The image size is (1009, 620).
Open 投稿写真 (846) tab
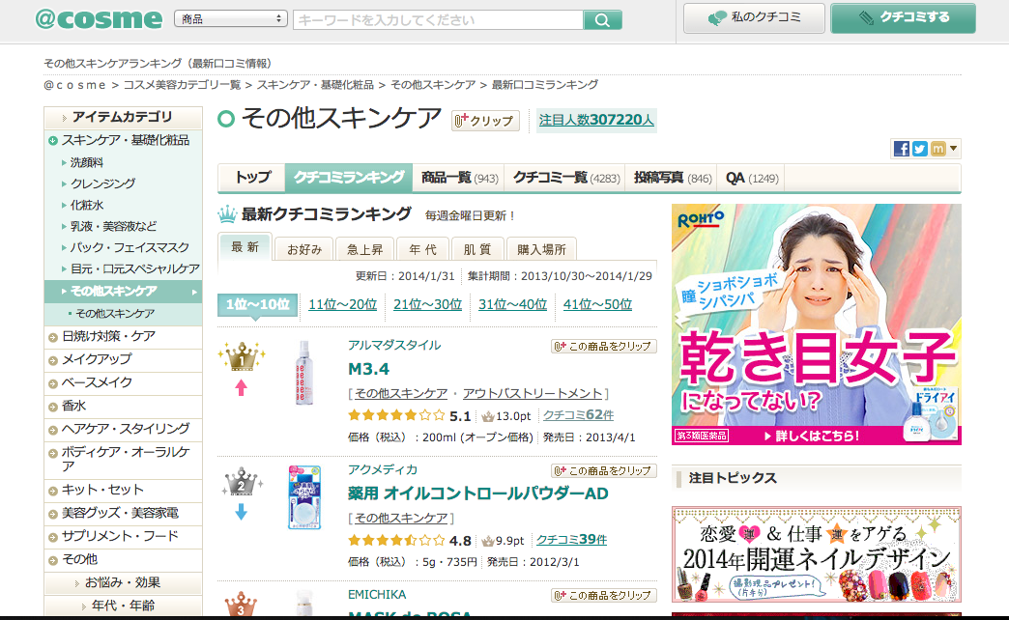coord(673,178)
